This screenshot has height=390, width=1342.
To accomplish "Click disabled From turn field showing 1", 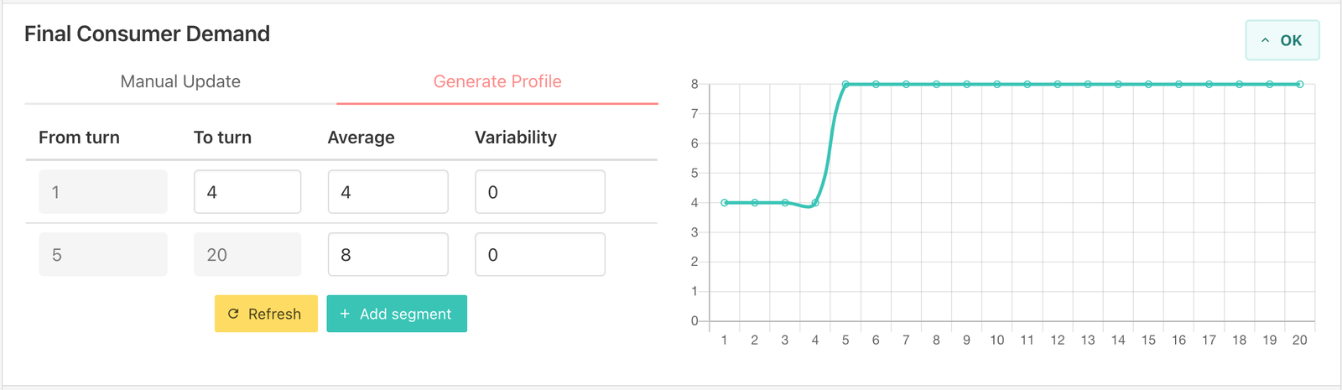I will click(x=103, y=192).
